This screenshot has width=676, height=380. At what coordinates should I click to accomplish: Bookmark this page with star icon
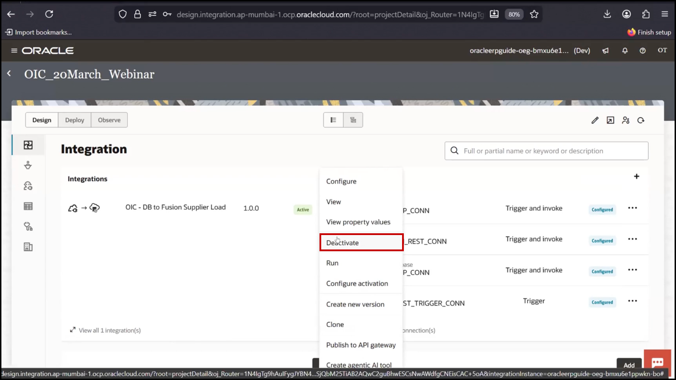coord(534,14)
